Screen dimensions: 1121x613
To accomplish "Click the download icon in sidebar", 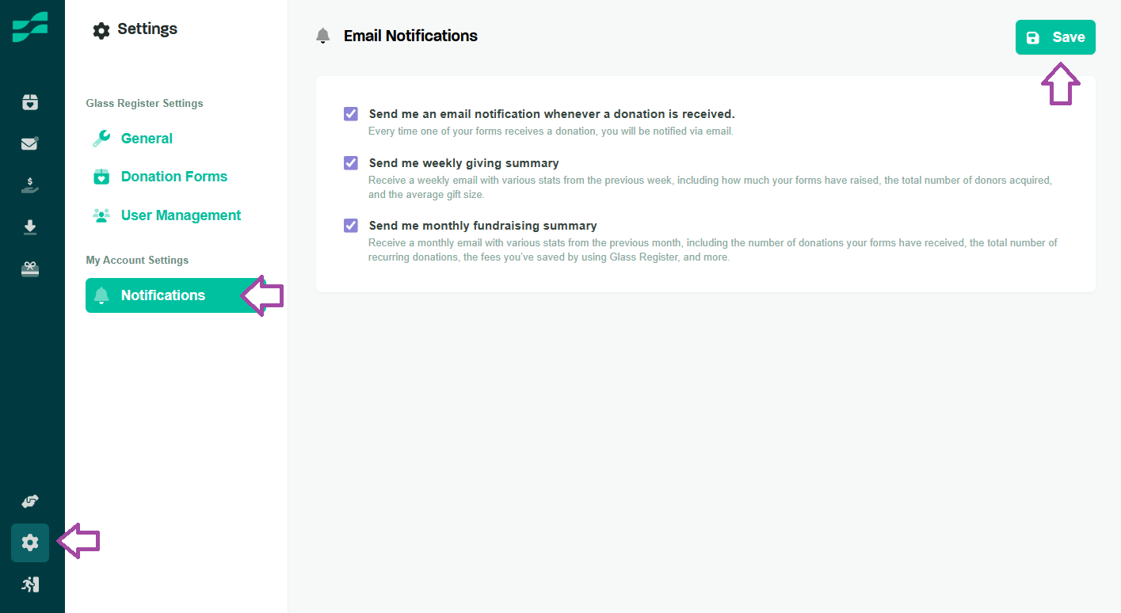I will point(30,228).
